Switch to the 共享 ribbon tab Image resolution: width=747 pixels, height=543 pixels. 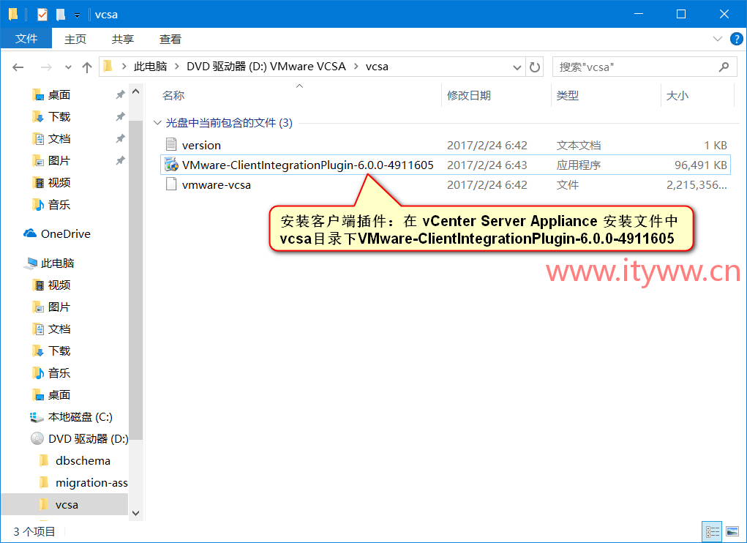(123, 39)
